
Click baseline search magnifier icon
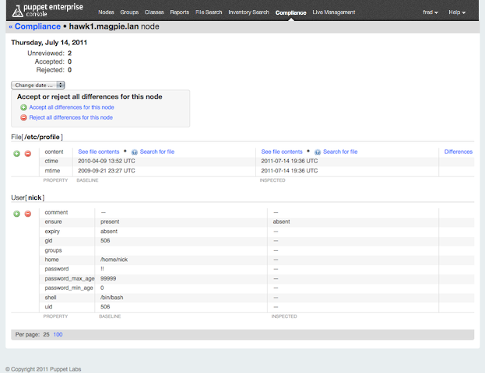[x=134, y=152]
